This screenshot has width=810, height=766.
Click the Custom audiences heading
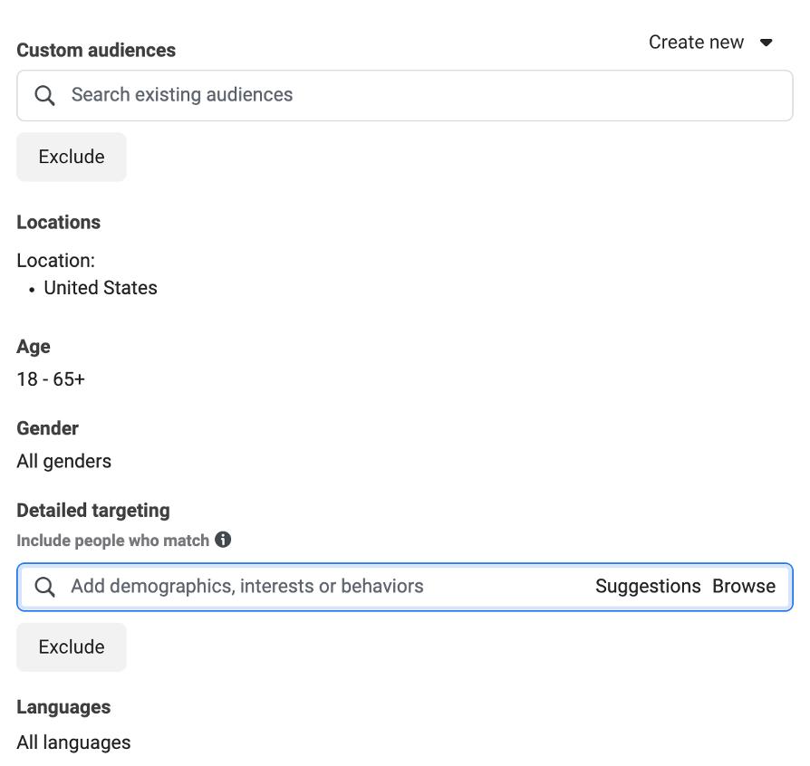coord(96,51)
